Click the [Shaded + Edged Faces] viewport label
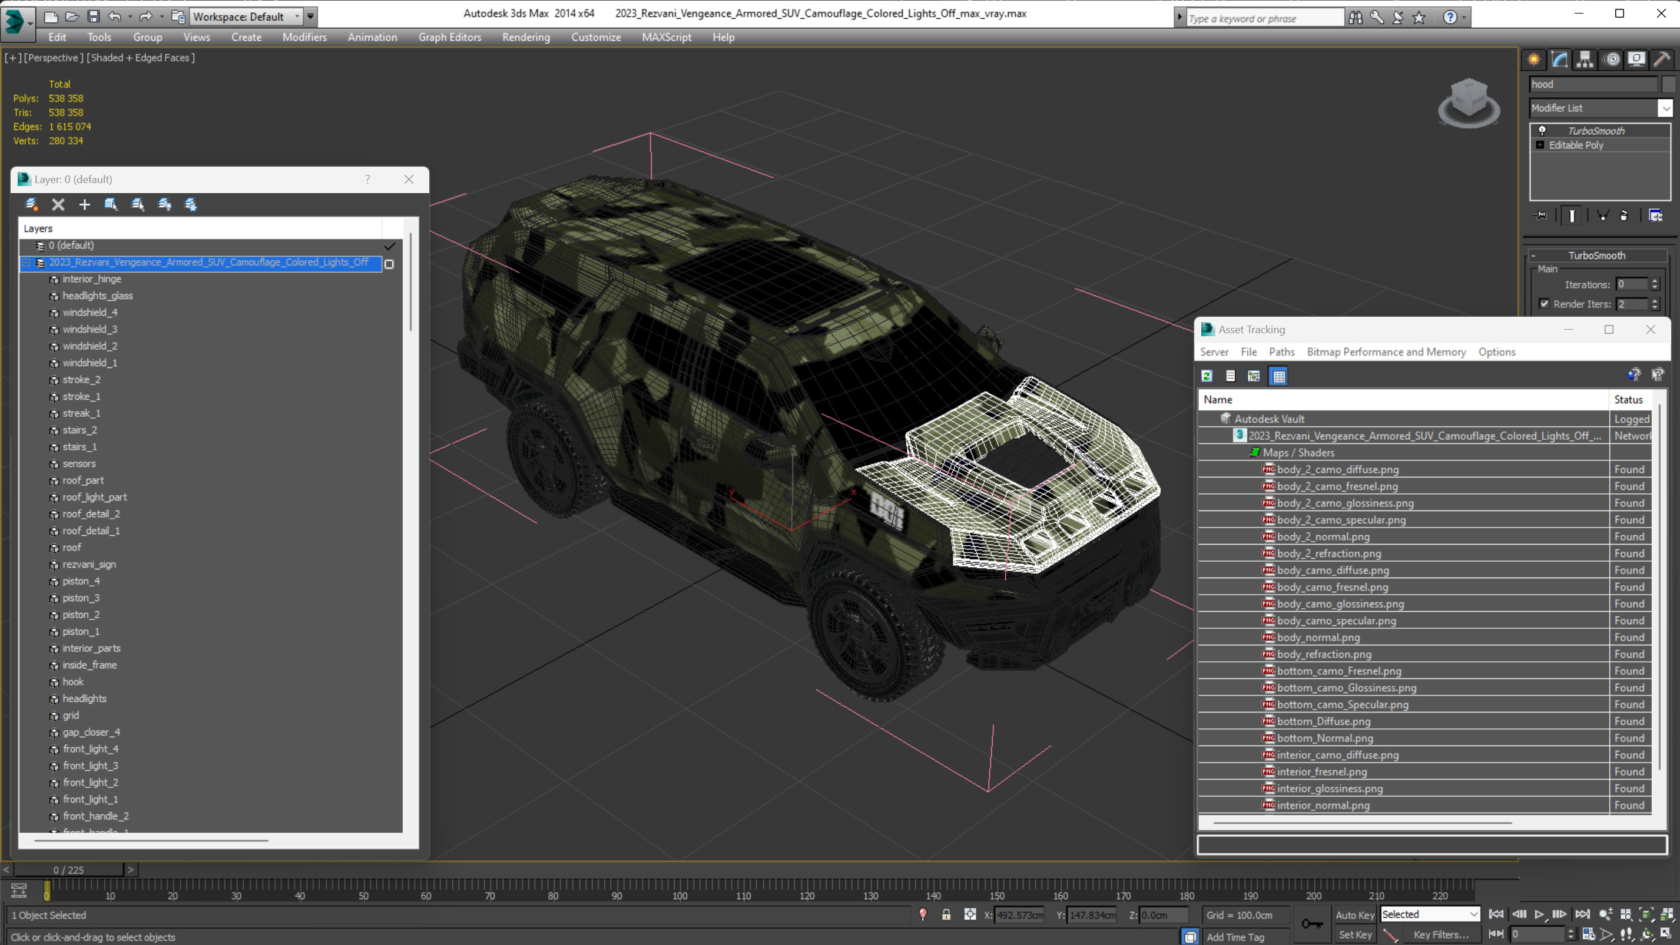1680x945 pixels. (140, 57)
